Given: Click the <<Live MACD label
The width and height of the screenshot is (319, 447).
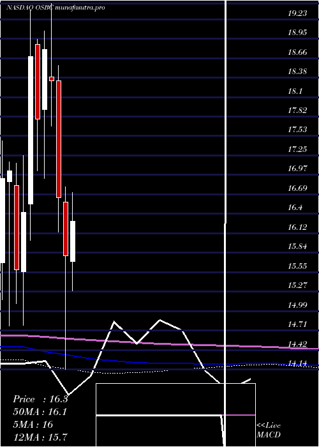Looking at the screenshot, I should click(269, 430).
